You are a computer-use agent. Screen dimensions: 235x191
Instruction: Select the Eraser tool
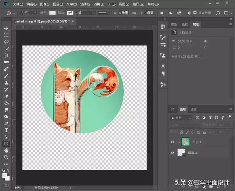point(6,96)
